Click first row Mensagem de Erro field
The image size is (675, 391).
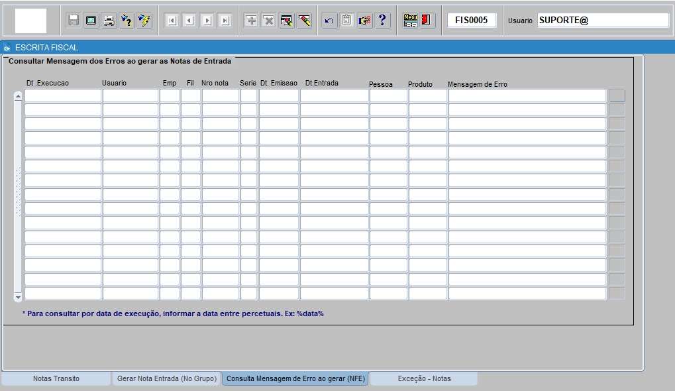[x=527, y=96]
